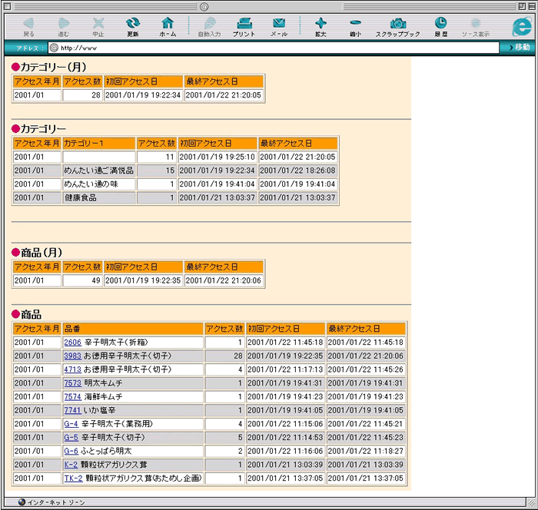Screen dimensions: 538x510
Task: Stop loading with the 中止 icon
Action: tap(98, 27)
